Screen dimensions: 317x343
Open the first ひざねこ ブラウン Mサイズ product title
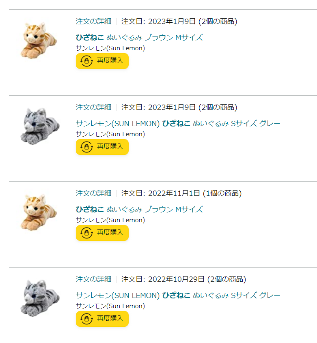point(139,38)
